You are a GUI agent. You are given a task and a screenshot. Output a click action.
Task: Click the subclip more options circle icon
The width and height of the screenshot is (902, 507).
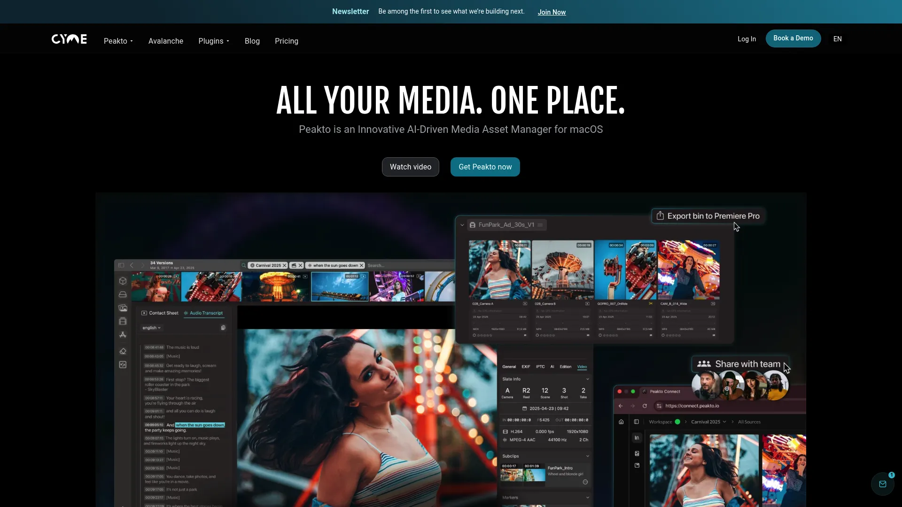tap(585, 482)
